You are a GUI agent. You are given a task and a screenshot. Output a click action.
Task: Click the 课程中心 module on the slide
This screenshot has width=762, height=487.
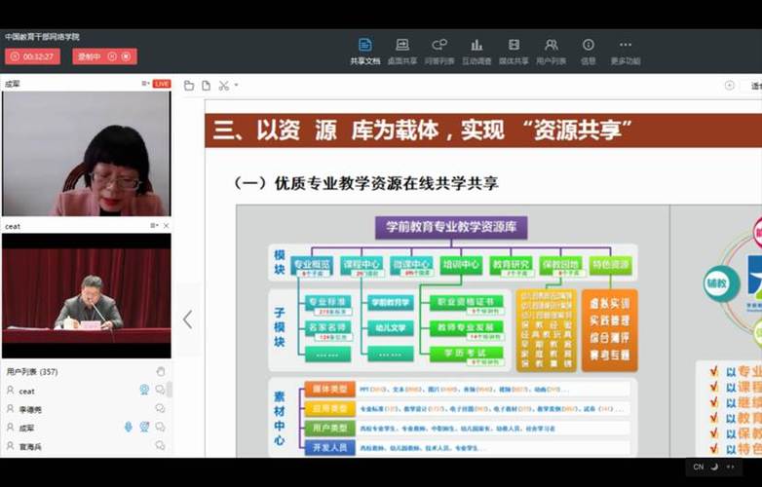pyautogui.click(x=362, y=265)
